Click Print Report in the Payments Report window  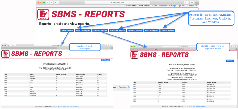230,61
